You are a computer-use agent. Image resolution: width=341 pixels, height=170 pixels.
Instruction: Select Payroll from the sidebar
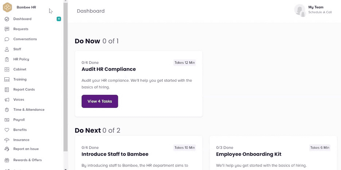pos(19,120)
